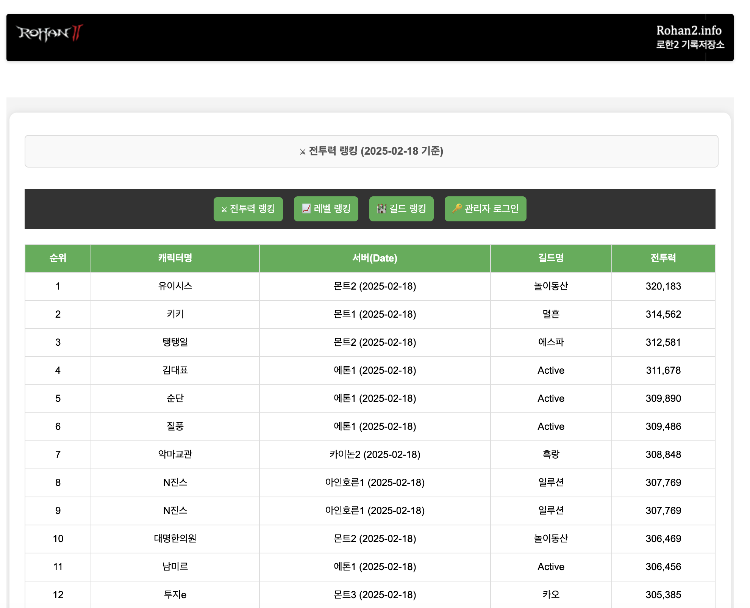Click the 전투력 column header
Screen dimensions: 750x608
click(x=663, y=258)
